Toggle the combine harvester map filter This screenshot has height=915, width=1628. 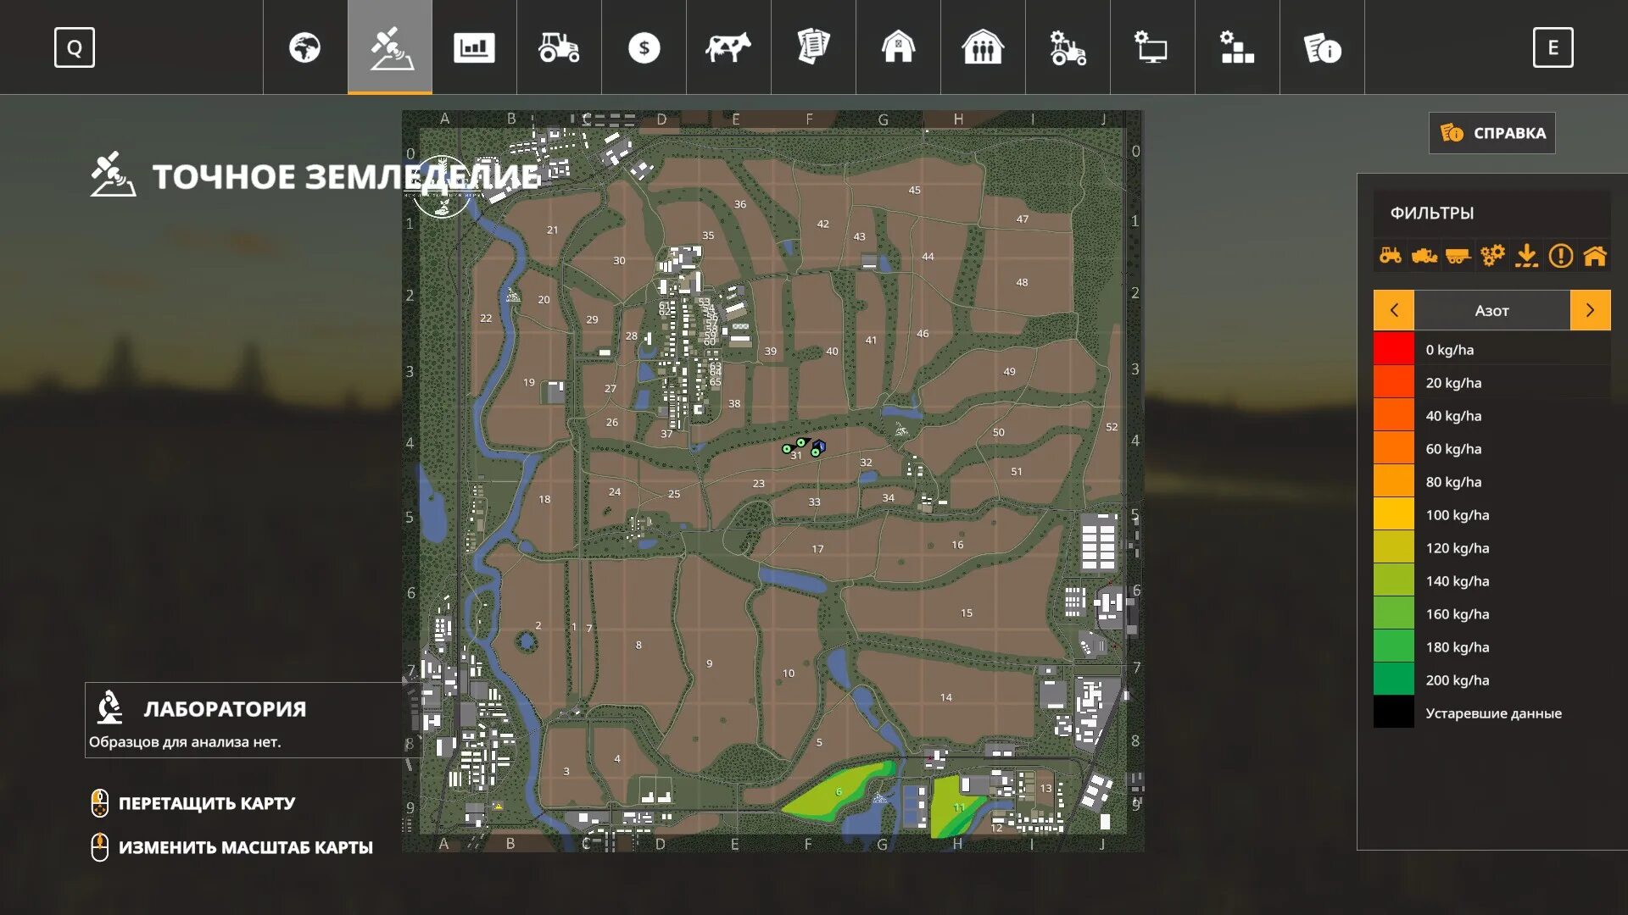[1424, 255]
